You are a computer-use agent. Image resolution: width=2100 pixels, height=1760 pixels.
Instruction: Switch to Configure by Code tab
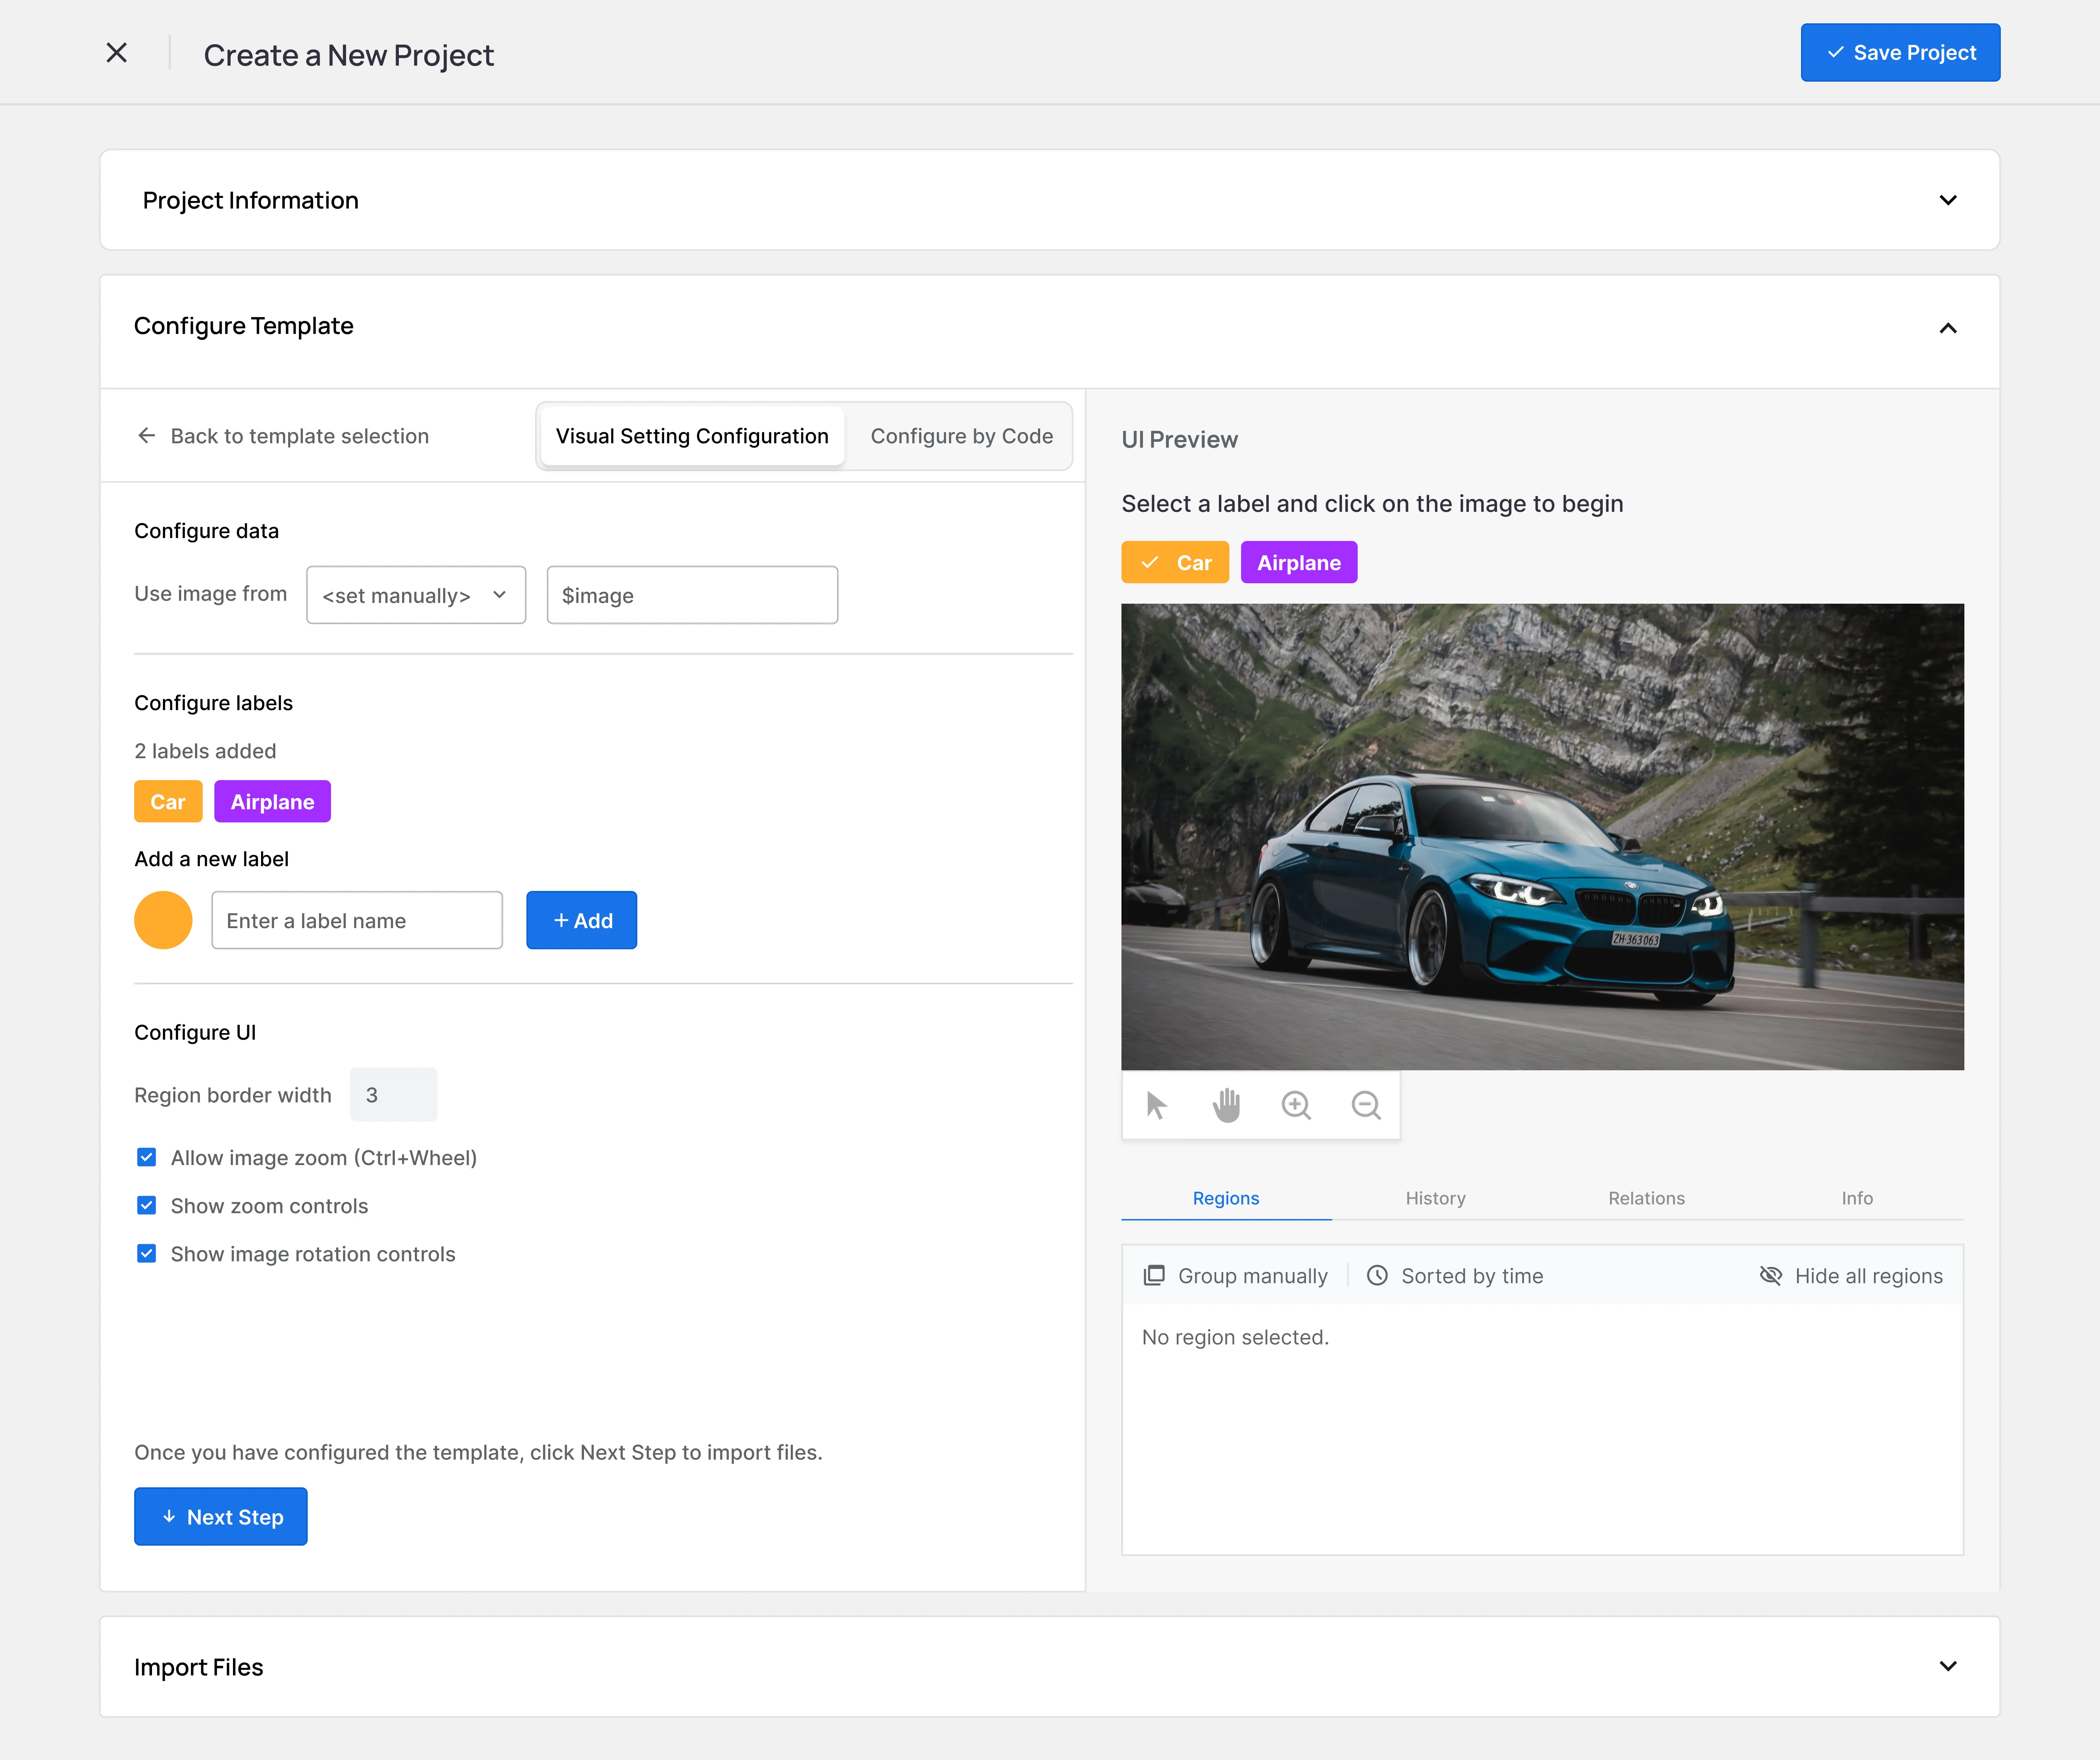click(961, 436)
